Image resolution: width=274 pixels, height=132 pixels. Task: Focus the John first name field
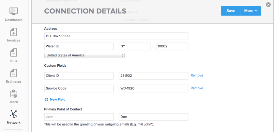click(x=79, y=117)
